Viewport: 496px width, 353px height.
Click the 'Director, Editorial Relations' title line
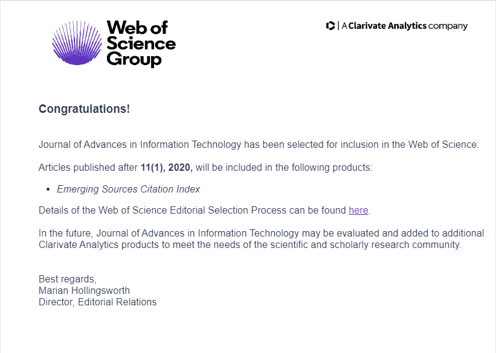[97, 302]
